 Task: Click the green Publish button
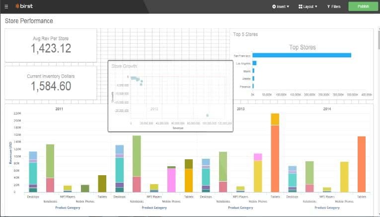click(363, 6)
